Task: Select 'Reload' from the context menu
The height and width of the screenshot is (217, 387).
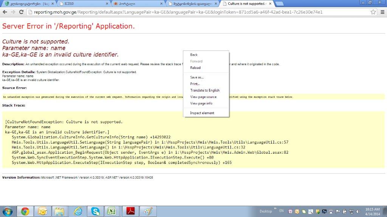Action: coord(195,68)
